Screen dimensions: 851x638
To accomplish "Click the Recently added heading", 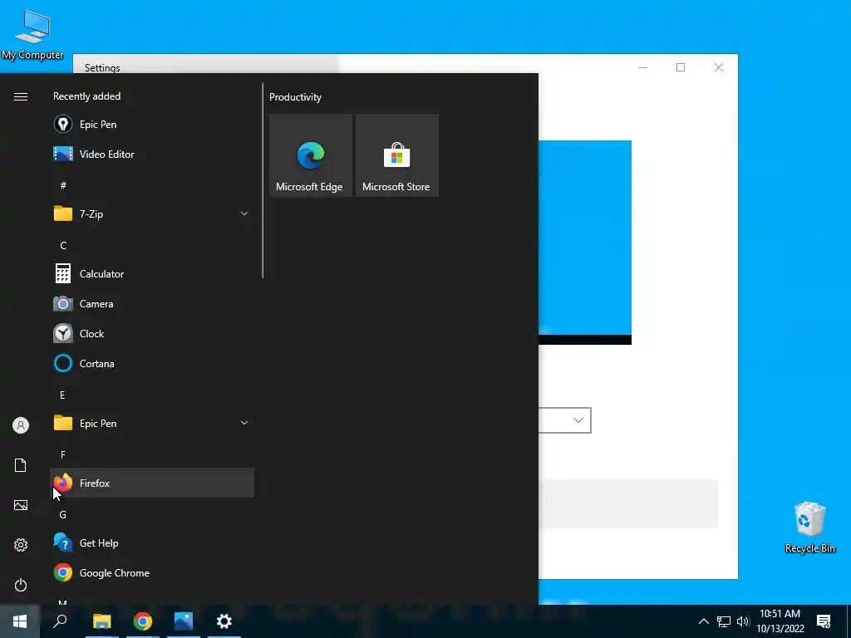I will (86, 96).
